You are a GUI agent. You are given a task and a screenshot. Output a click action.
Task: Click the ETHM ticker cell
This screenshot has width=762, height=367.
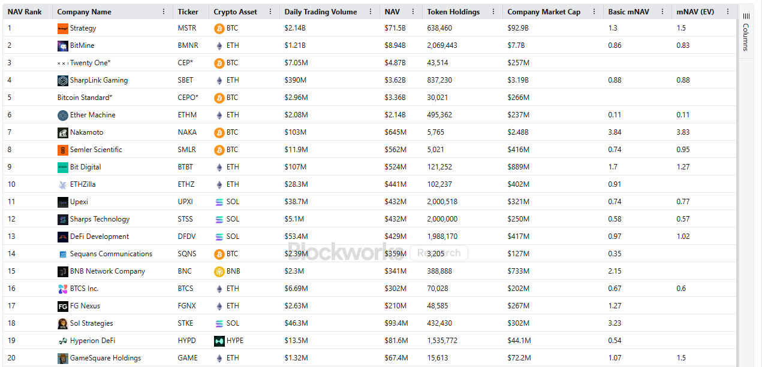[188, 115]
